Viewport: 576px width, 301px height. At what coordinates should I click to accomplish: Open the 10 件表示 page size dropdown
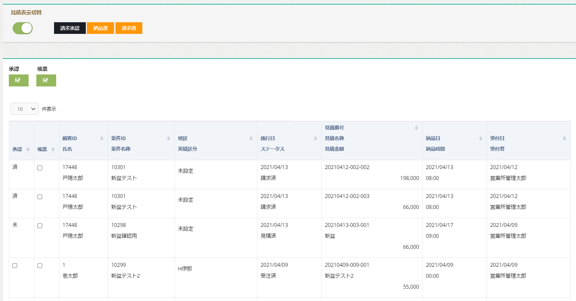[x=24, y=109]
